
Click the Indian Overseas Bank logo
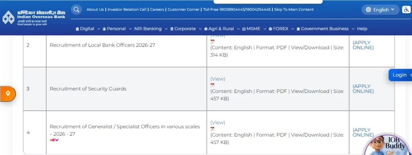[34, 18]
